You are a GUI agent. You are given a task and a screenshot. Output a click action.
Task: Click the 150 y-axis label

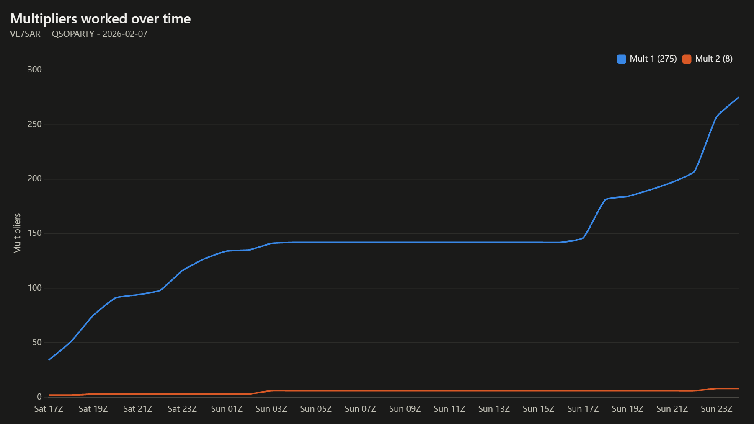click(x=35, y=233)
